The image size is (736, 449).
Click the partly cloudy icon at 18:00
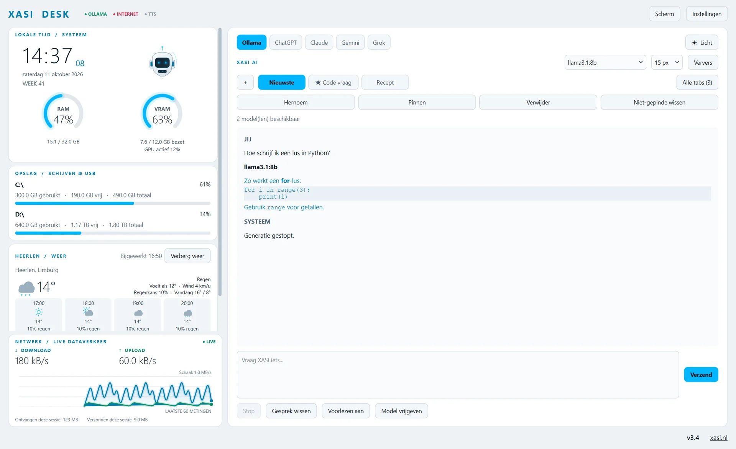click(x=88, y=312)
